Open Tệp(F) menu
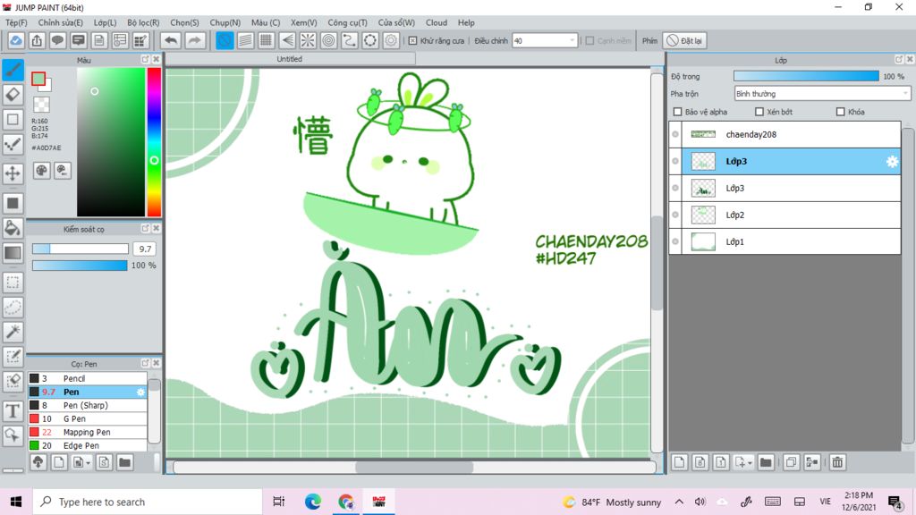Viewport: 916px width, 515px height. (x=16, y=22)
